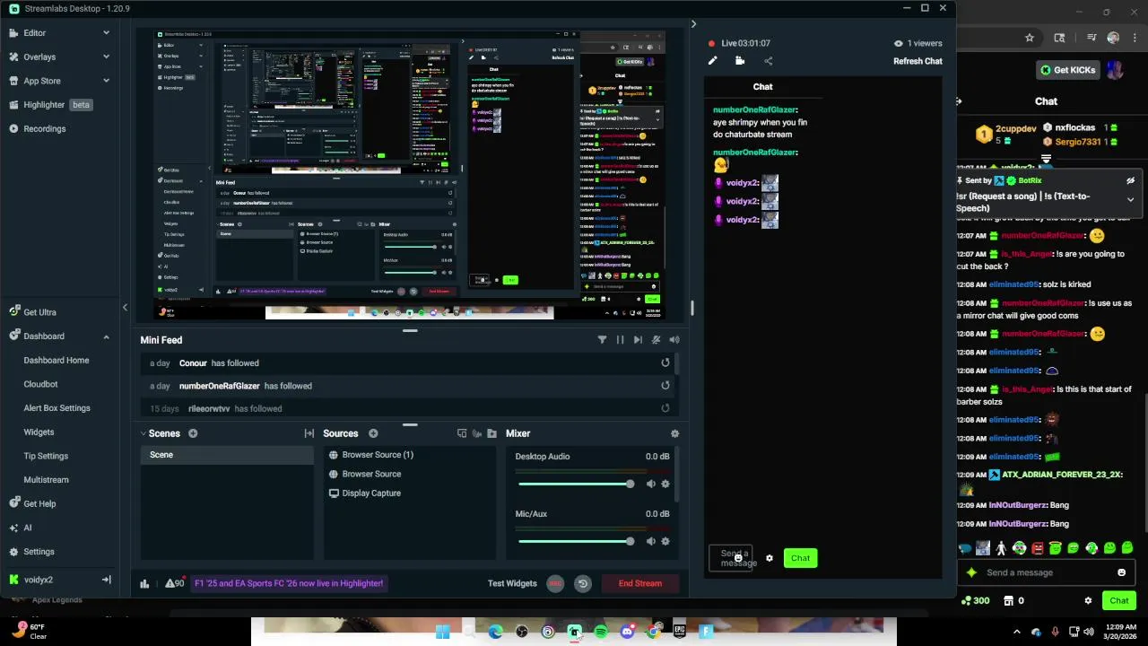Viewport: 1148px width, 646px height.
Task: Open Overlays in the sidebar
Action: (x=39, y=57)
